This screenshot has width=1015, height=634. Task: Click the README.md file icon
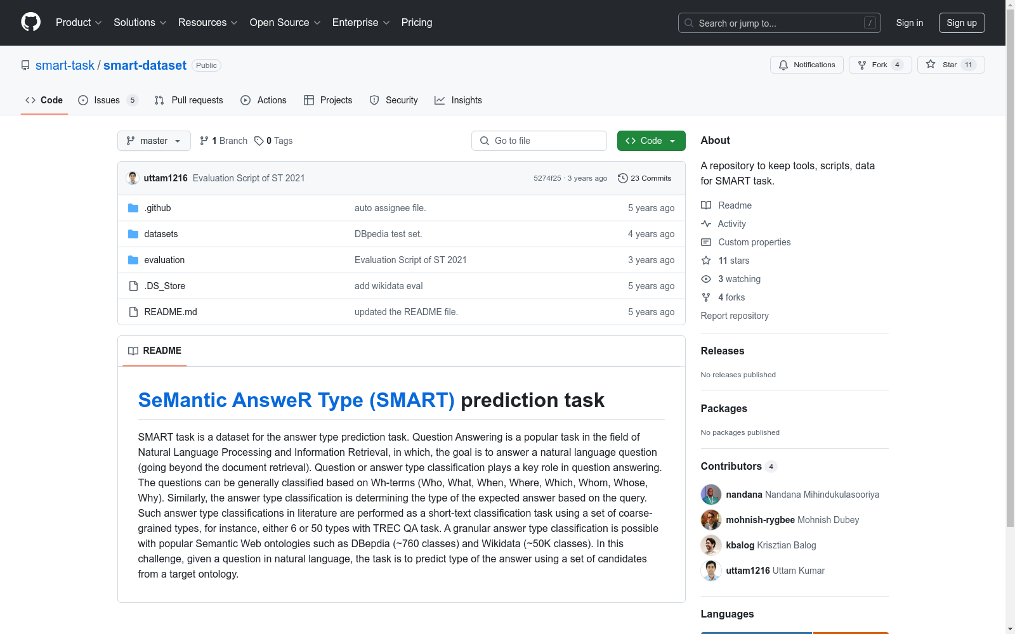[x=133, y=312]
